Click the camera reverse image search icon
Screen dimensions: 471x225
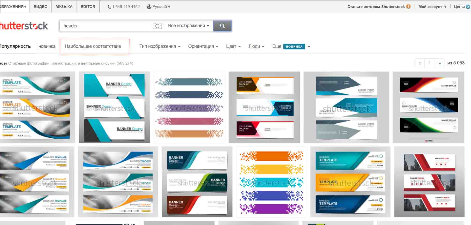pos(157,26)
